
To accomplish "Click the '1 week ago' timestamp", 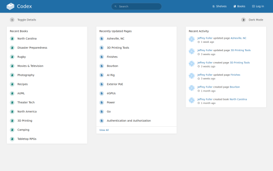I will point(207,42).
